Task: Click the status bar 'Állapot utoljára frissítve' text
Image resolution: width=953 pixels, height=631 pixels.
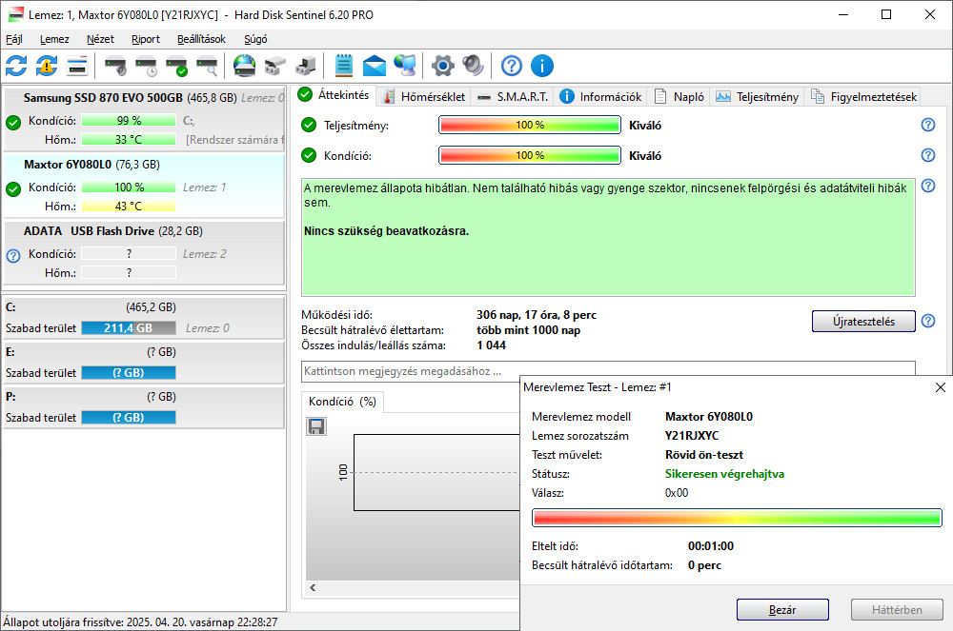Action: click(140, 621)
